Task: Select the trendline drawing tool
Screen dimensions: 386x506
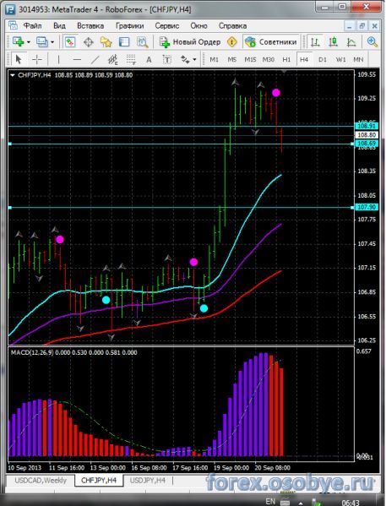Action: pyautogui.click(x=95, y=59)
